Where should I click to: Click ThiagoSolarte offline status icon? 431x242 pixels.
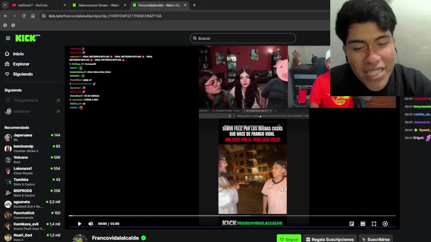[58, 100]
